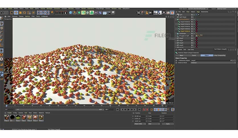This screenshot has width=238, height=138.
Task: Open viewport ProRender menu
Action: pos(45,17)
